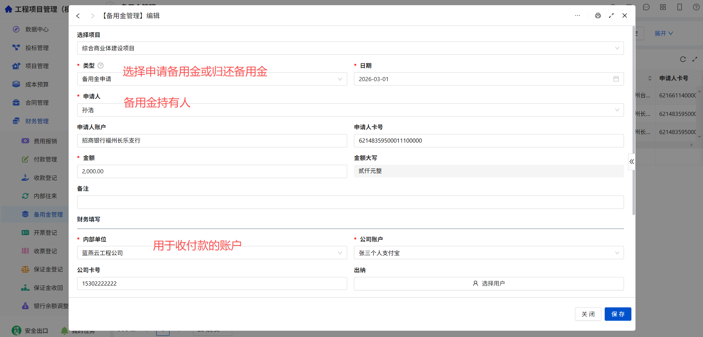The image size is (703, 337).
Task: Click the refresh icon in the background table
Action: (683, 59)
